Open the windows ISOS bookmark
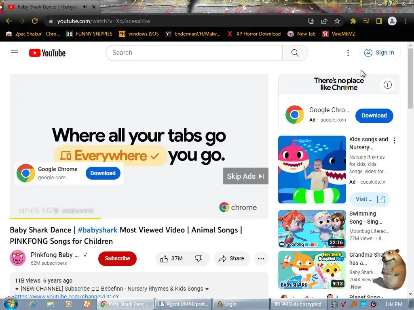 coord(139,34)
